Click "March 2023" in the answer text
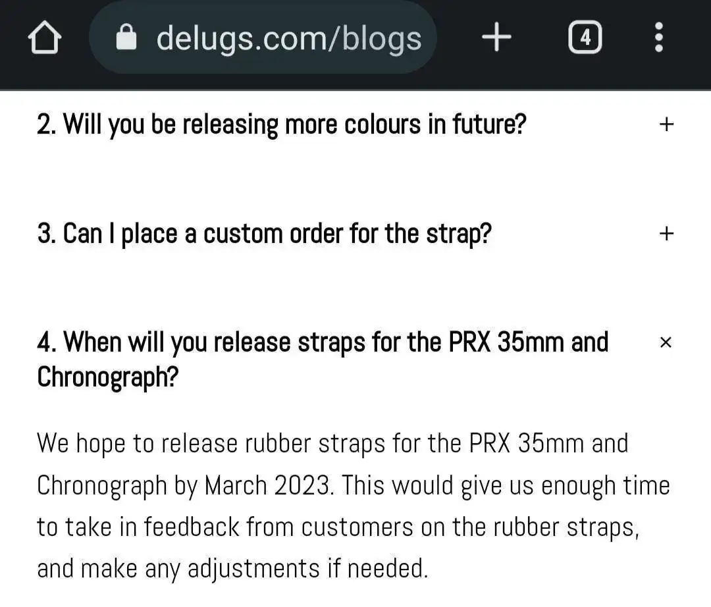The height and width of the screenshot is (607, 711). click(267, 486)
